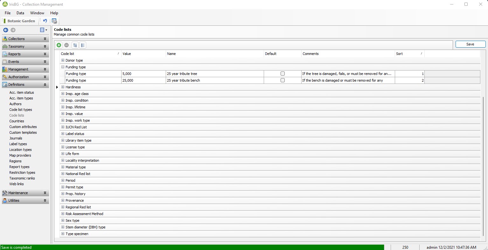Click the gray remove record icon
The height and width of the screenshot is (250, 488).
click(x=66, y=45)
